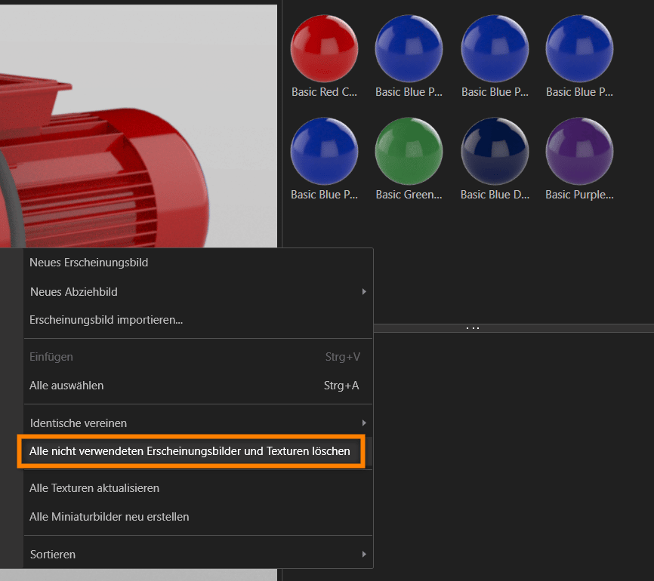
Task: Select the blue sphere left of the green one
Action: pyautogui.click(x=324, y=151)
